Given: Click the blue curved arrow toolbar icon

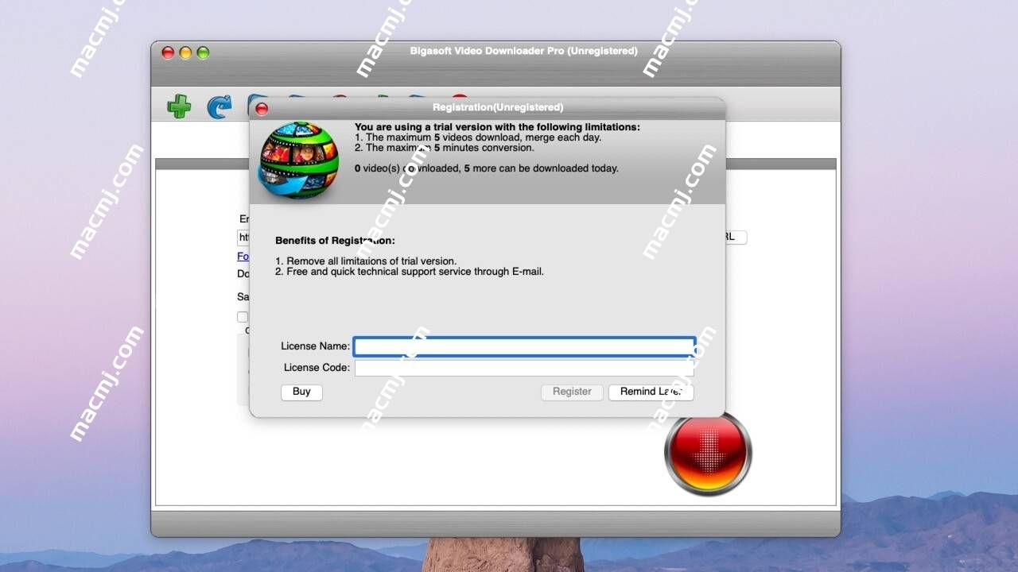Looking at the screenshot, I should [x=219, y=106].
